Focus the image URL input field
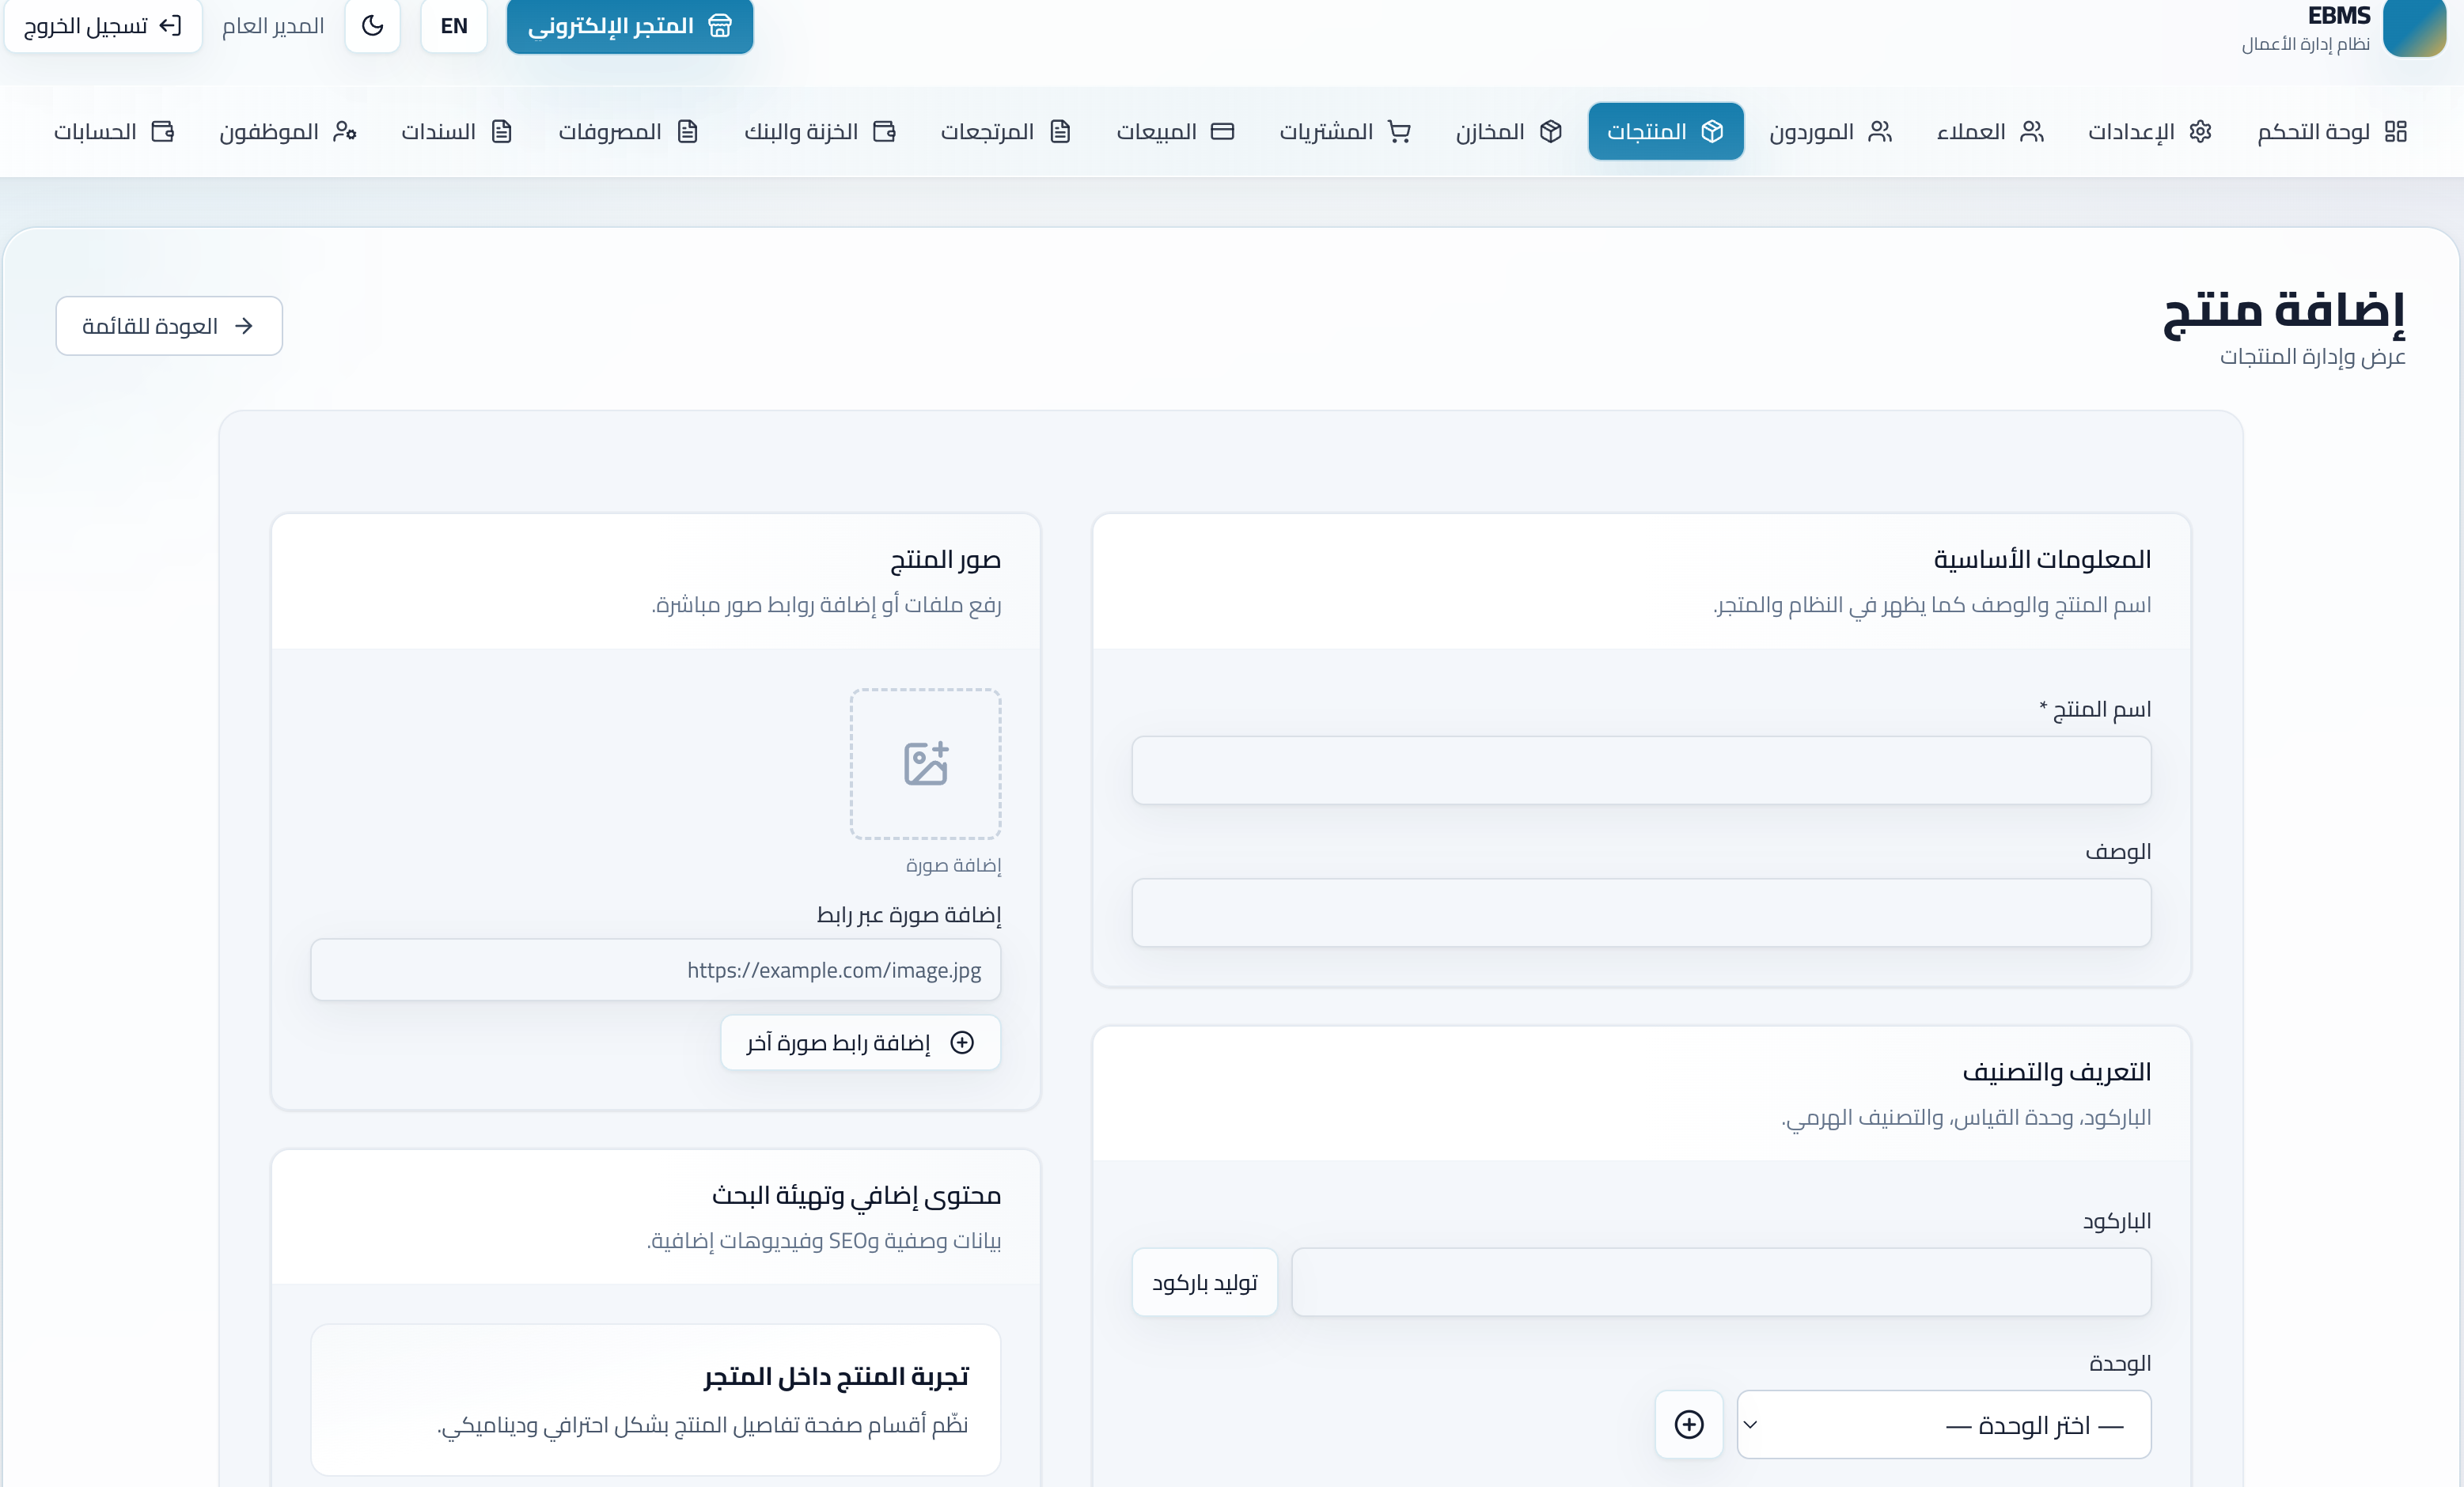 pos(655,970)
